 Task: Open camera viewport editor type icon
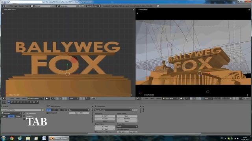click(139, 98)
